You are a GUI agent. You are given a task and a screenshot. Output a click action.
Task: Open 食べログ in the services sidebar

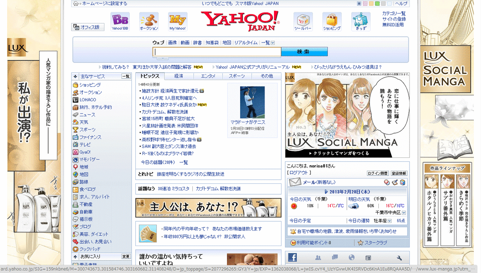coord(88,189)
